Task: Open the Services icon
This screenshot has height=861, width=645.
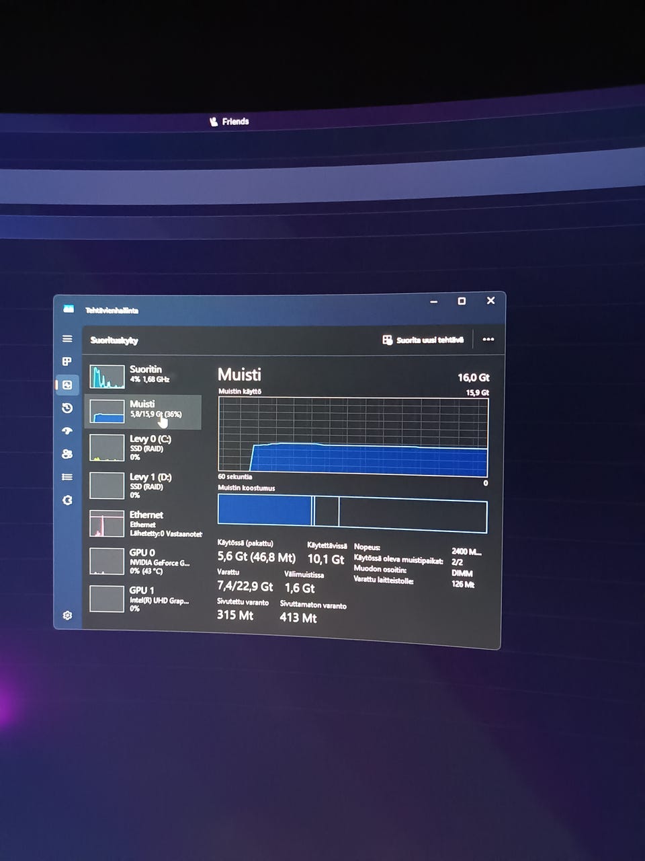Action: pyautogui.click(x=67, y=500)
